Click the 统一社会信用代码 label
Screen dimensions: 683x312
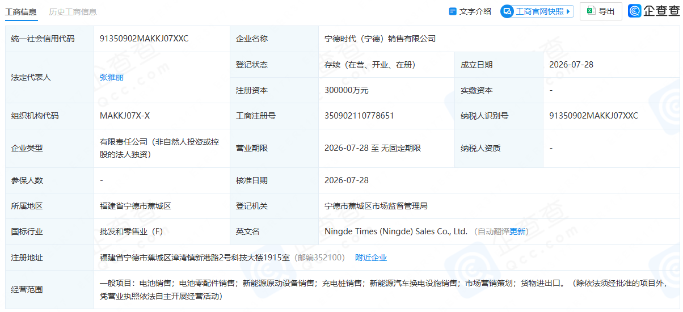click(43, 39)
